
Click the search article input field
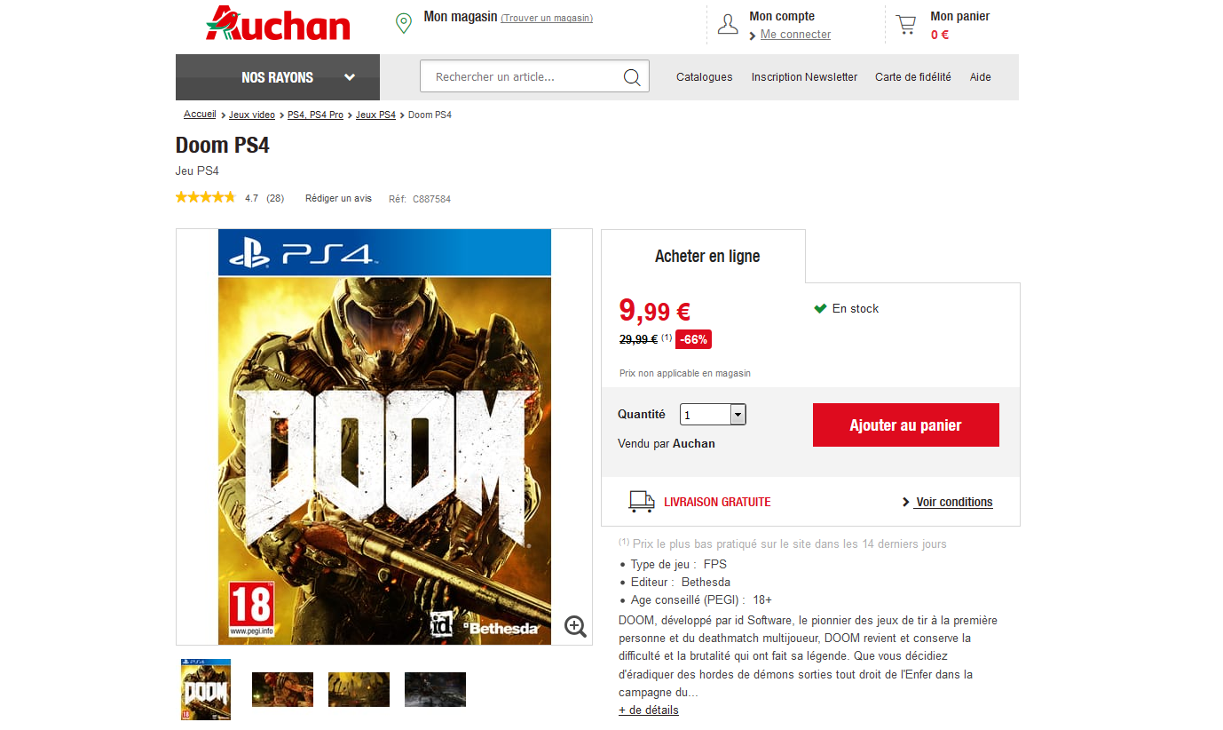coord(524,76)
